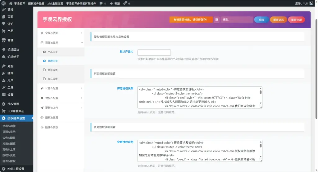Open 插件&授权 submenu in WordPress sidebar
The height and width of the screenshot is (172, 318).
(x=9, y=161)
